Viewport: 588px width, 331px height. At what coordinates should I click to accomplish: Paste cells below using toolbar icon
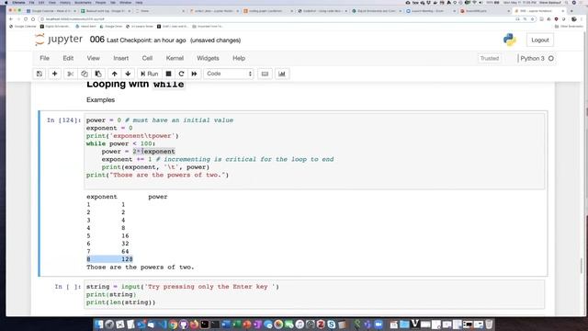98,74
